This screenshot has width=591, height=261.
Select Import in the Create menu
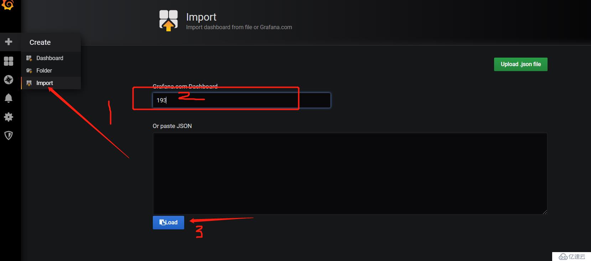pyautogui.click(x=51, y=83)
